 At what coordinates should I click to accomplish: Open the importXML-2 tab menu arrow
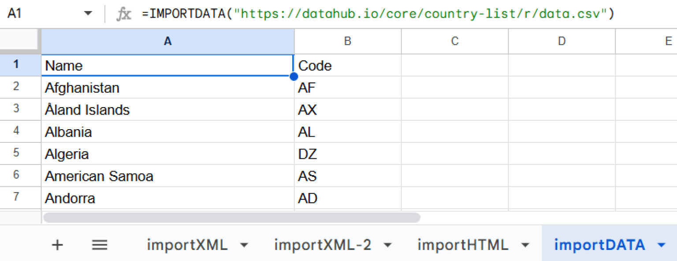387,245
